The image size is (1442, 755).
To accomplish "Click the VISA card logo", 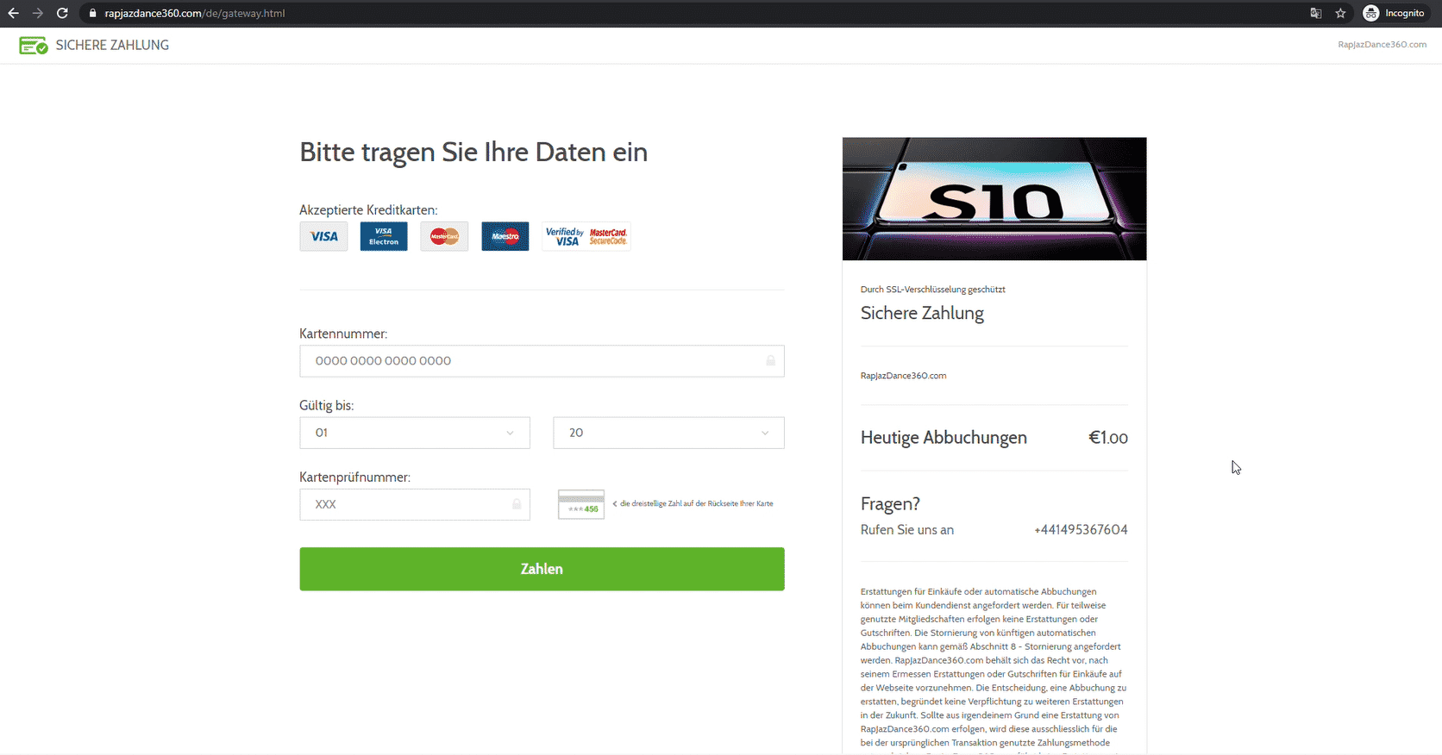I will [323, 236].
